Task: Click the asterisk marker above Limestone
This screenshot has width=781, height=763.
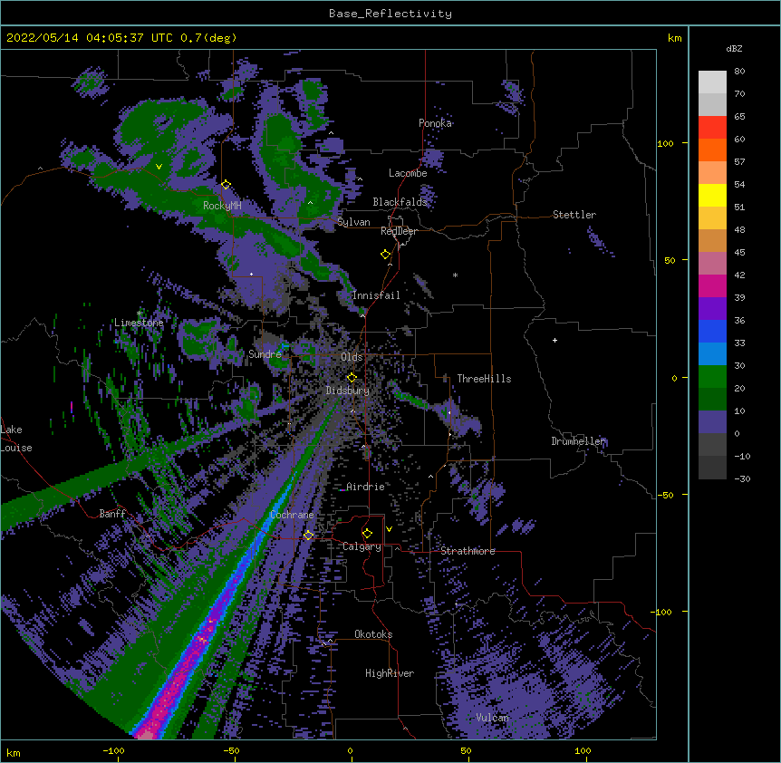Action: point(140,314)
